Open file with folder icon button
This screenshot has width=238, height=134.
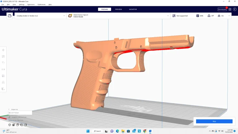coord(10,16)
